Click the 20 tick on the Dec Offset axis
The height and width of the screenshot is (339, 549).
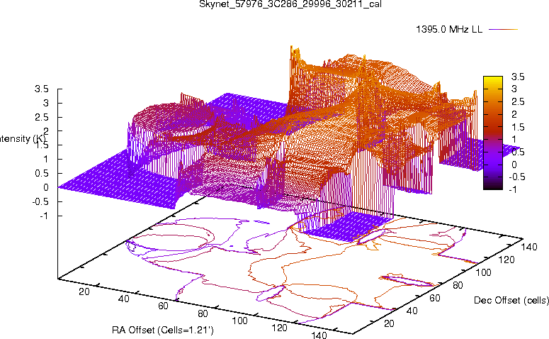click(x=389, y=323)
